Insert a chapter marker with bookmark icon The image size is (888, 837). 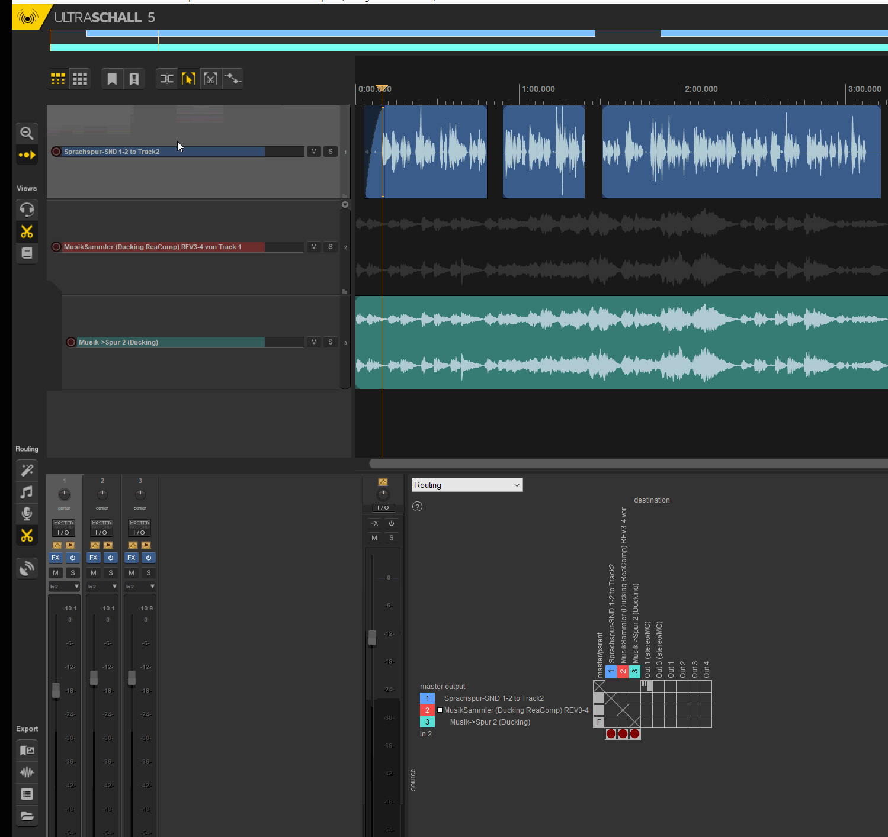click(x=112, y=79)
